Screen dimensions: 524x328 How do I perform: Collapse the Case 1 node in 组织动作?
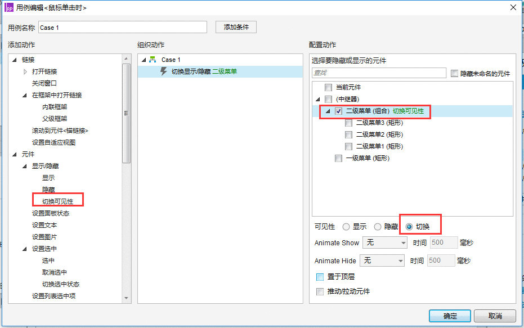pyautogui.click(x=144, y=60)
